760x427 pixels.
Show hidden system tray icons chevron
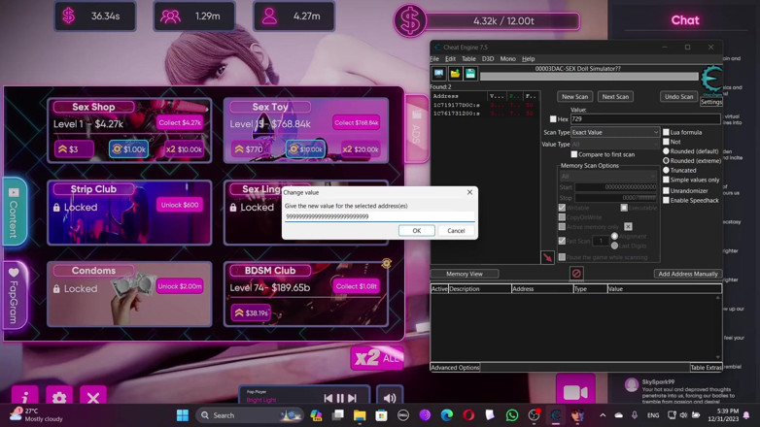[603, 415]
